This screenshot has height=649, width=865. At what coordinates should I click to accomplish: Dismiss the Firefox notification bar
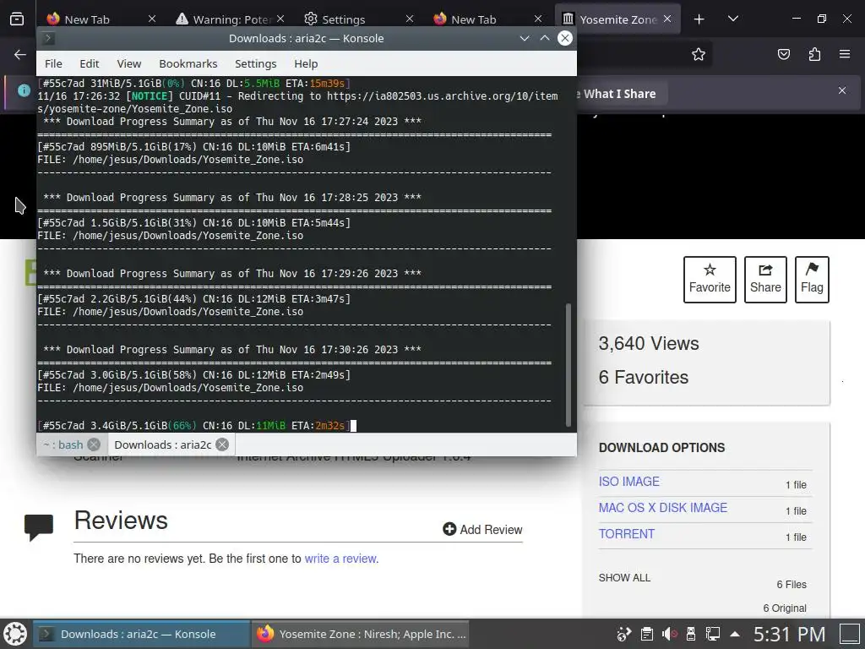pos(842,90)
